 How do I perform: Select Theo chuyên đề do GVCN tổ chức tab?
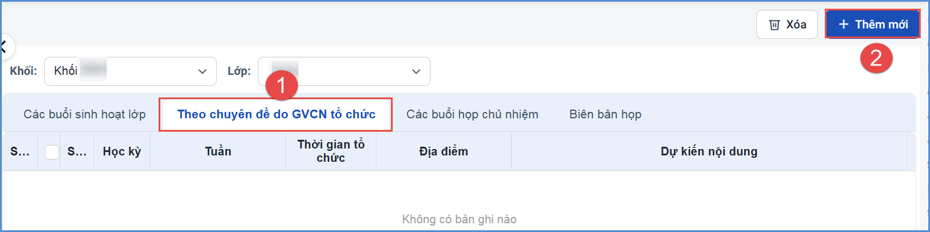tap(277, 114)
